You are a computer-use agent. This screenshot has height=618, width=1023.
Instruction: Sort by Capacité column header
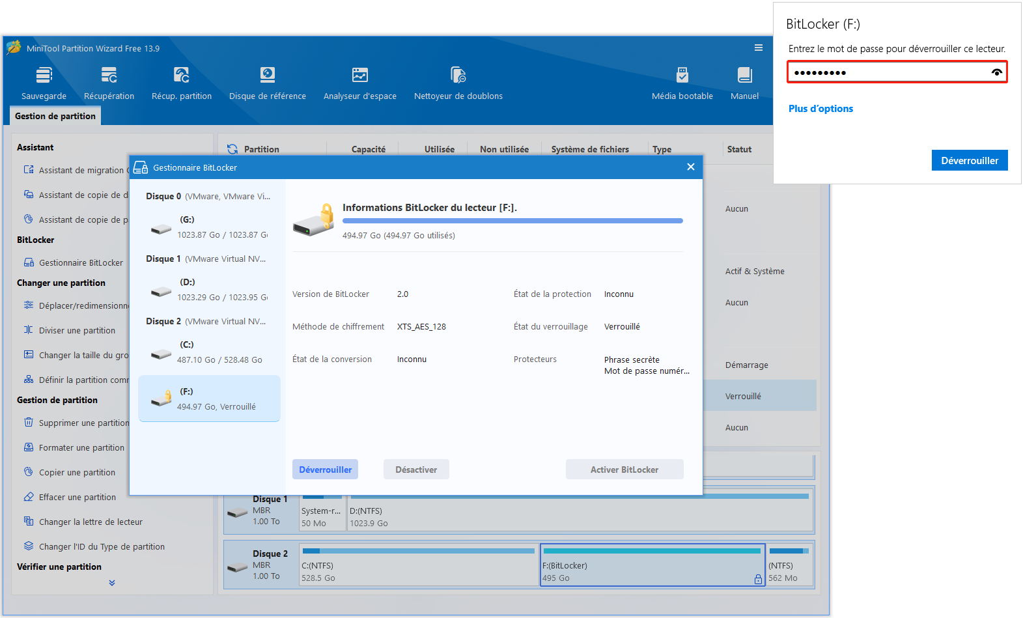pos(369,149)
